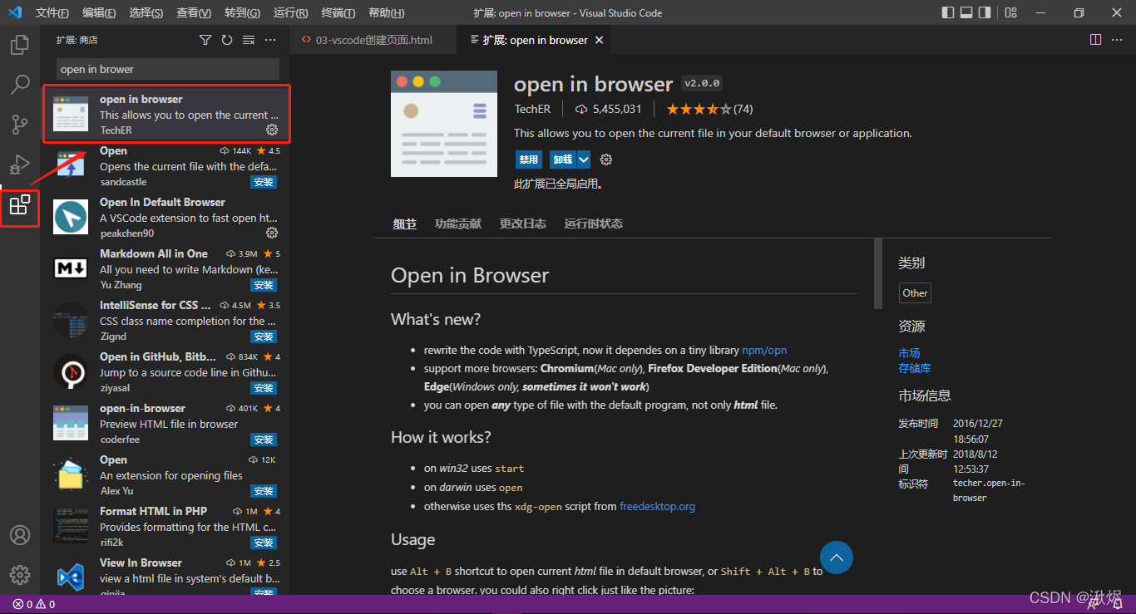This screenshot has width=1136, height=614.
Task: Select the 更改日志 changelog tab
Action: [523, 223]
